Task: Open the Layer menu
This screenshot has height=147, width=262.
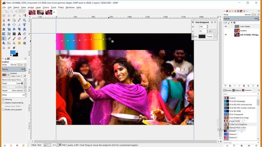Action: [x=38, y=7]
